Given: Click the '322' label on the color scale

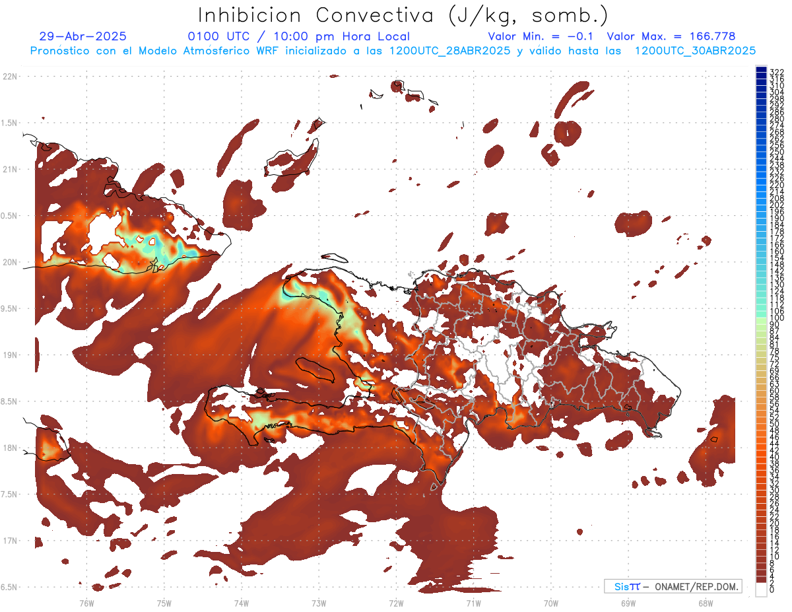Looking at the screenshot, I should 777,71.
